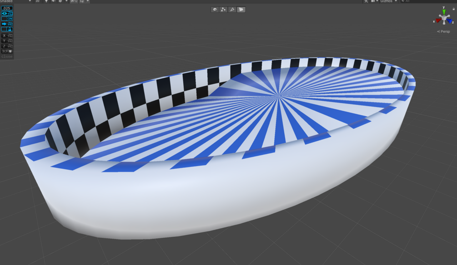Select ProBuilder vertex selection mode
The image size is (457, 265).
coord(224,10)
